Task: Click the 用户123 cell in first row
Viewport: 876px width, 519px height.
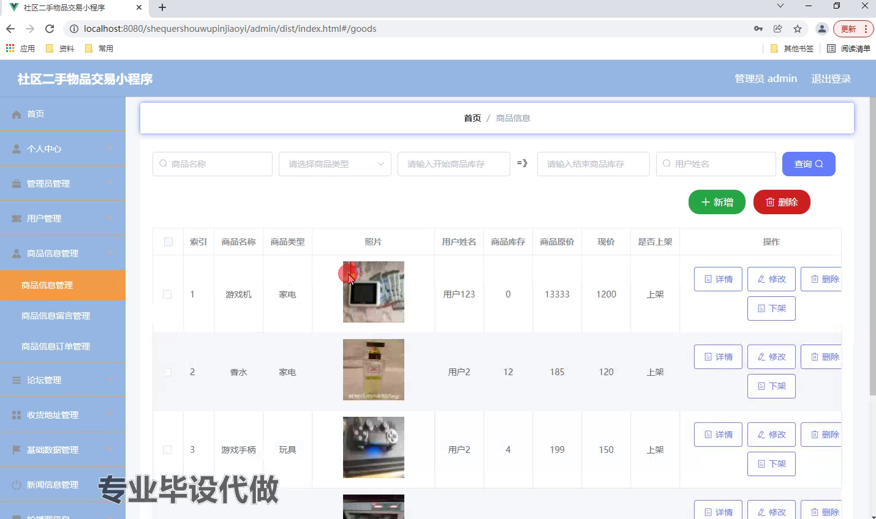Action: click(x=459, y=294)
